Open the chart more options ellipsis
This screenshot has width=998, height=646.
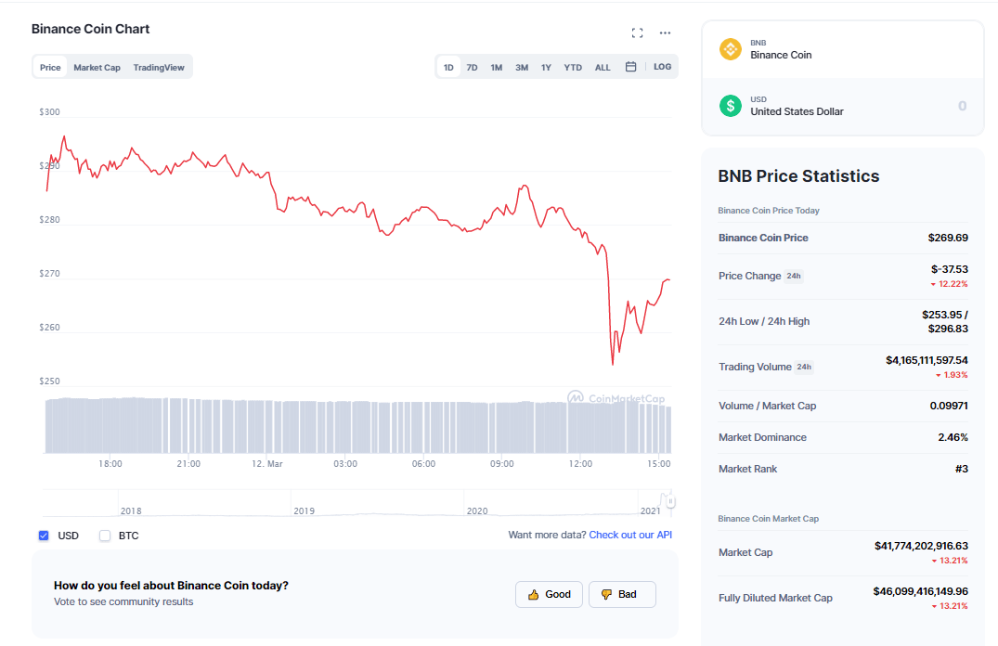coord(665,33)
